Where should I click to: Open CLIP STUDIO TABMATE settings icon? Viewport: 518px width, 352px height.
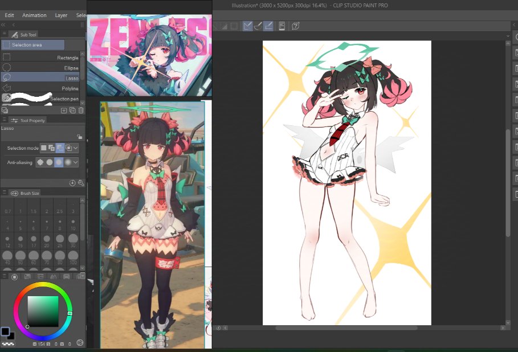[x=282, y=26]
